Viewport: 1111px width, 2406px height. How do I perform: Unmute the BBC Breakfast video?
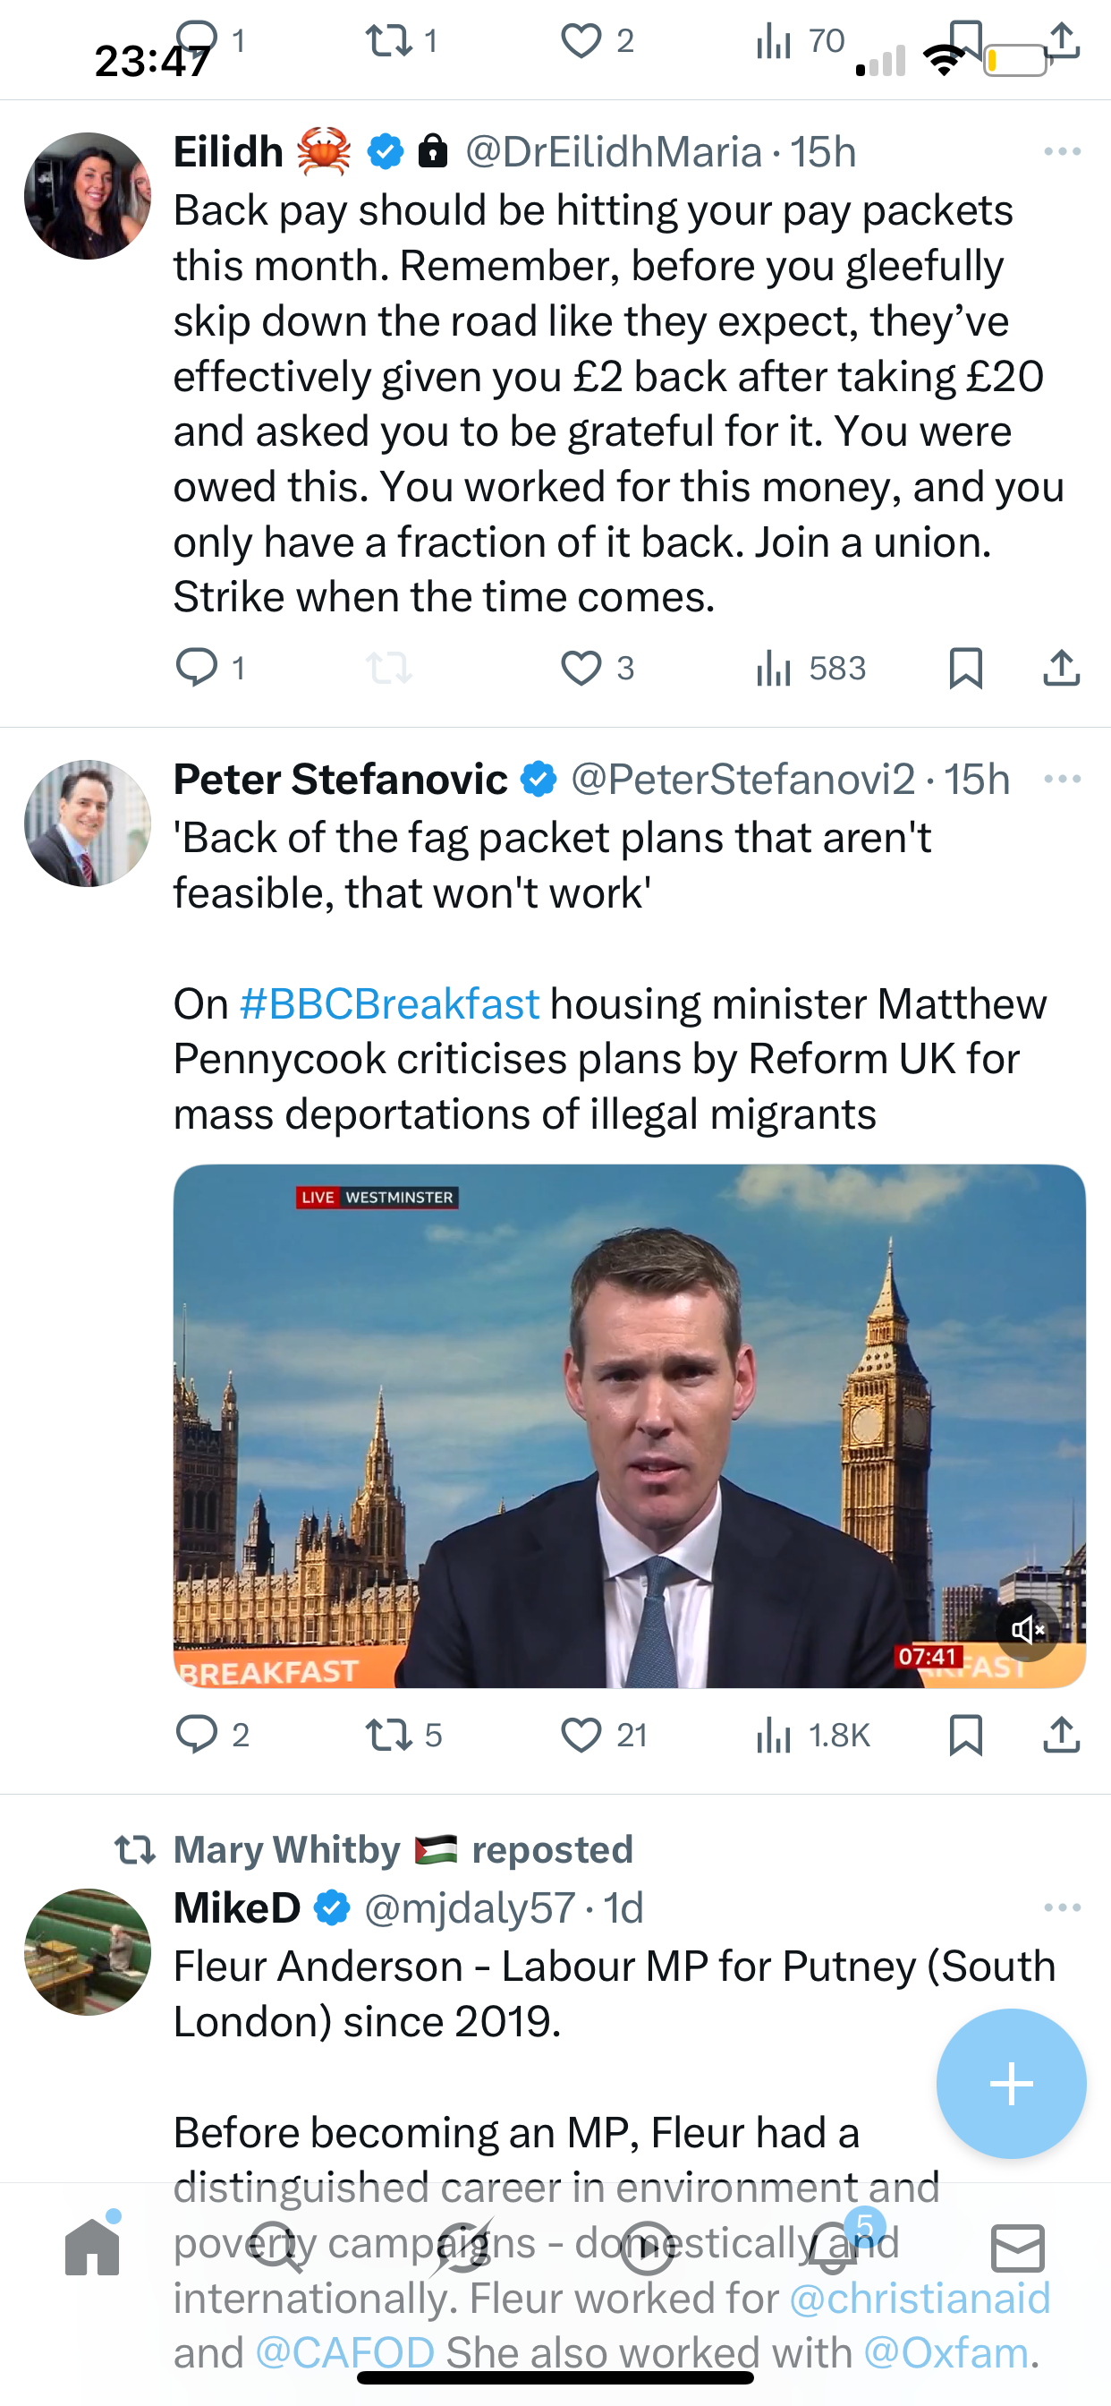coord(1028,1630)
